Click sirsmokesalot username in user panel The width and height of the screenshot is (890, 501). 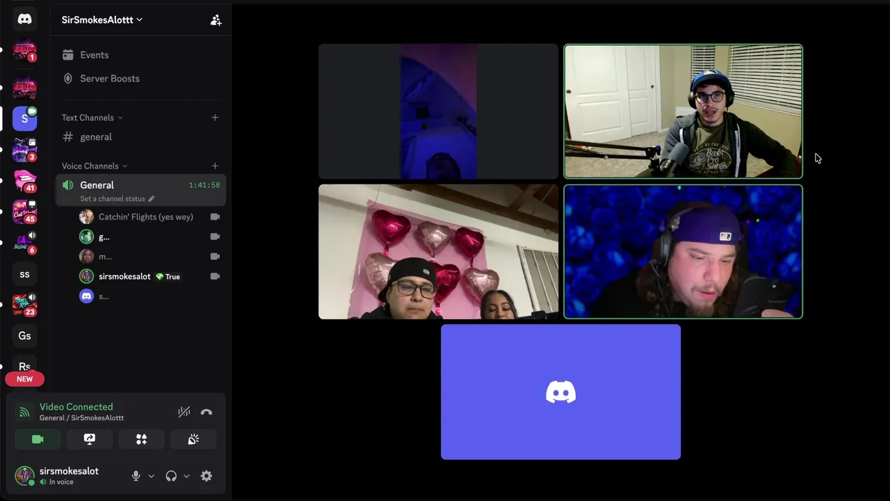[69, 471]
